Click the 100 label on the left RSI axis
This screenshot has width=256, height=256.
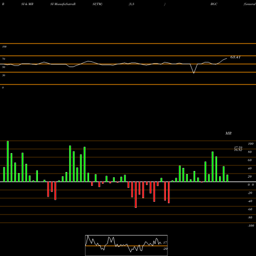(x=4, y=47)
